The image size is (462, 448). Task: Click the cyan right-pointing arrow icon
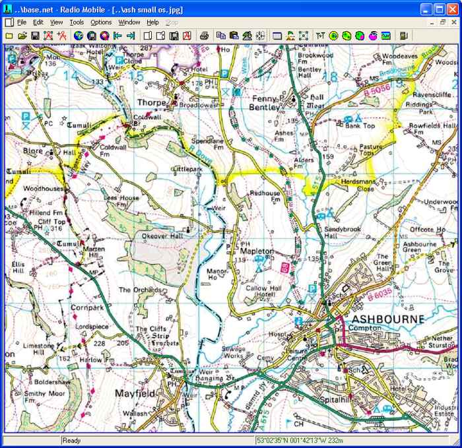(131, 36)
